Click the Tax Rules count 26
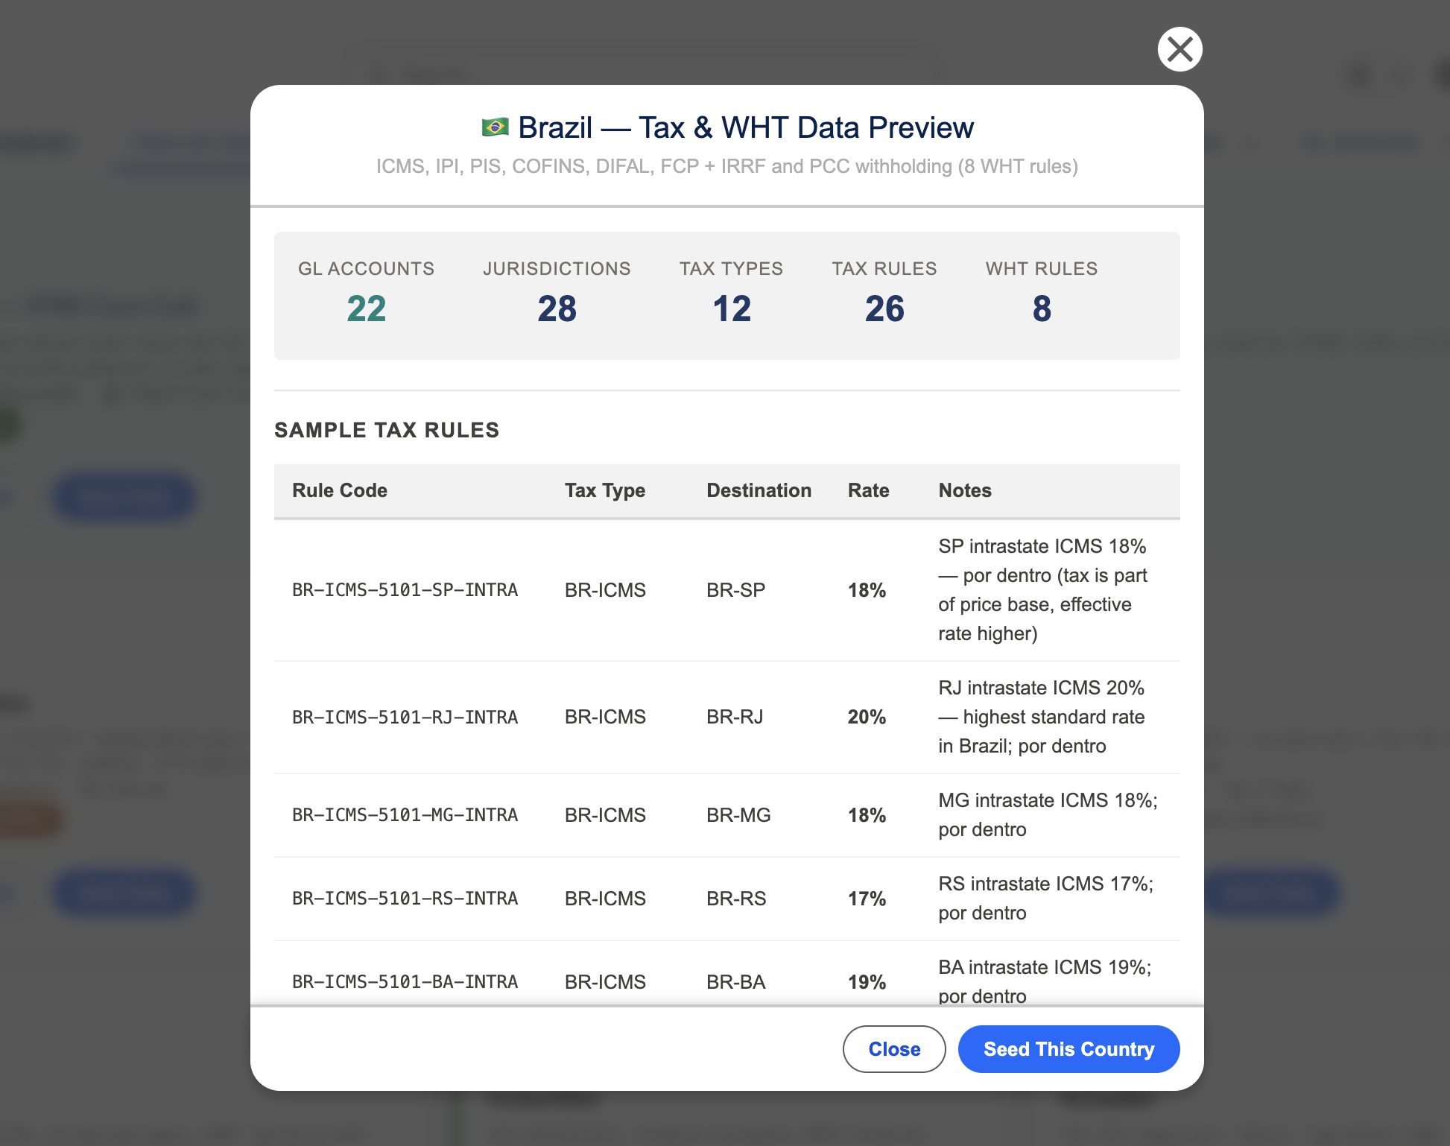This screenshot has width=1450, height=1146. tap(884, 308)
